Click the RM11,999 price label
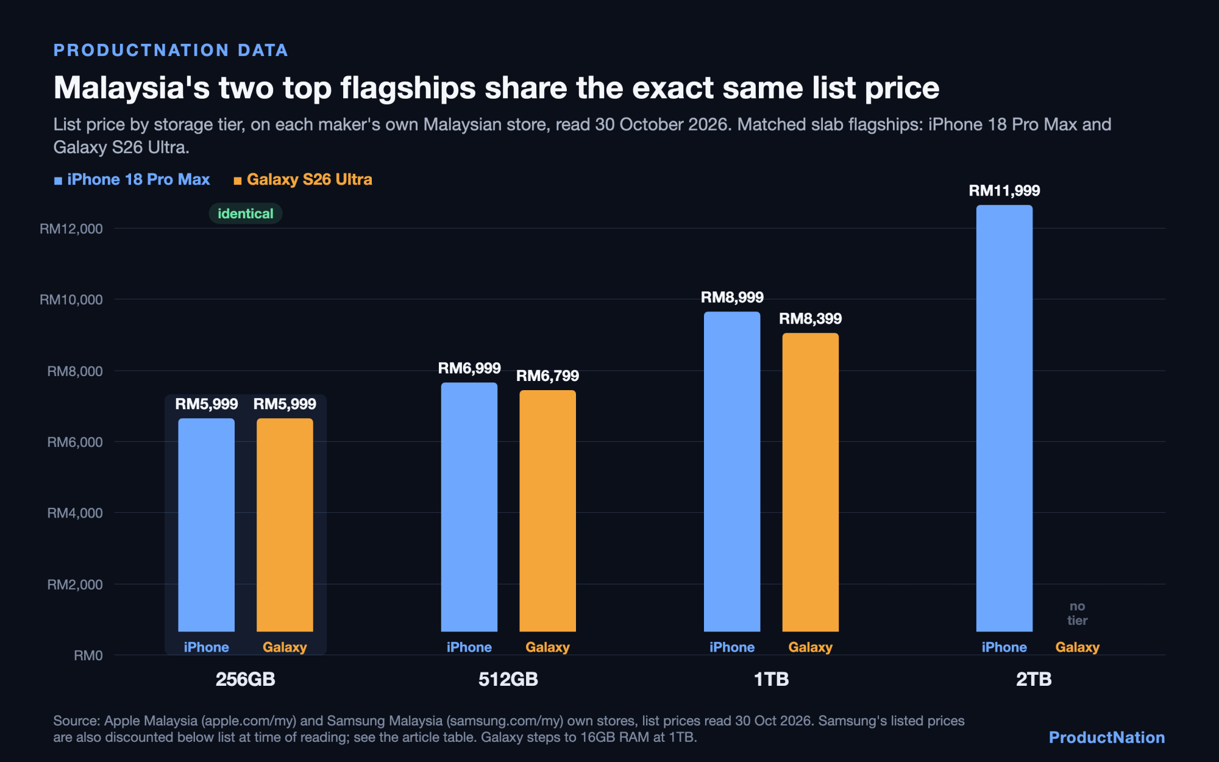The width and height of the screenshot is (1219, 762). tap(1004, 191)
